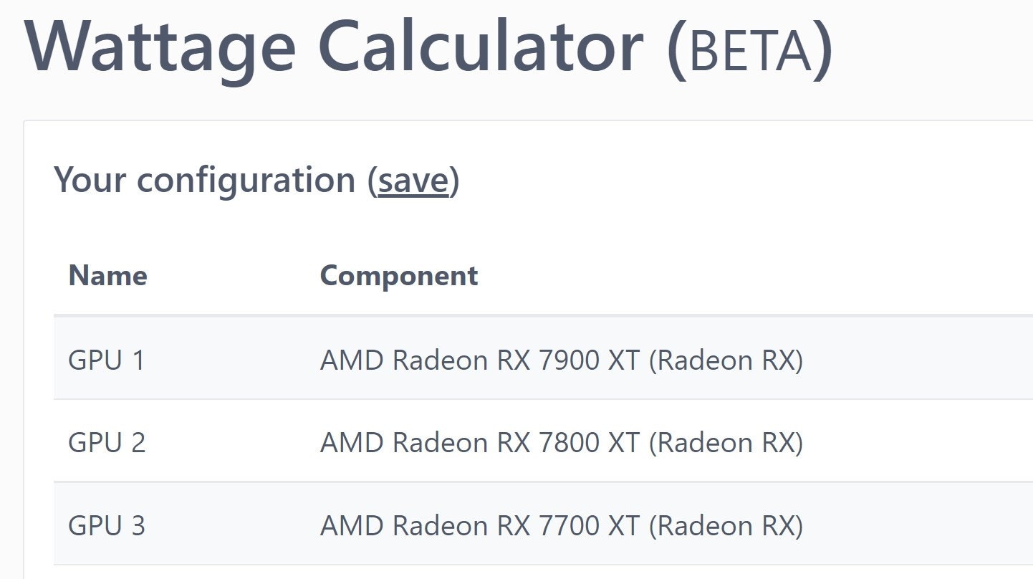
Task: Select the AMD Radeon RX 7700 XT entry
Action: click(x=562, y=525)
